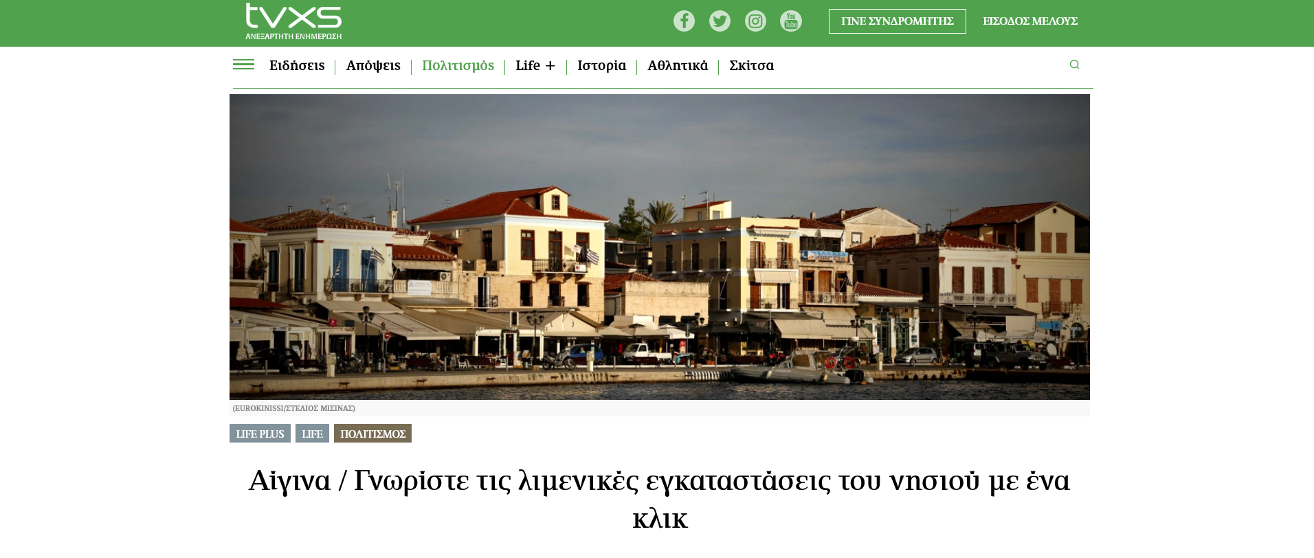Click the LIFE PLUS tag
Viewport: 1314px width, 558px height.
(x=260, y=434)
